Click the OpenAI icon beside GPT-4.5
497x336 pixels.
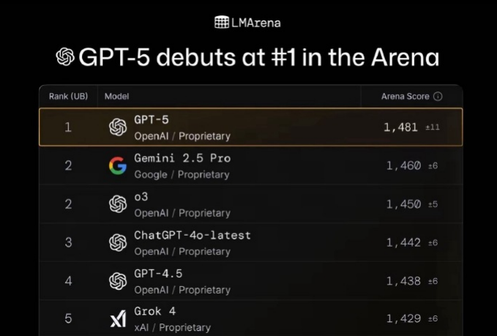coord(118,281)
